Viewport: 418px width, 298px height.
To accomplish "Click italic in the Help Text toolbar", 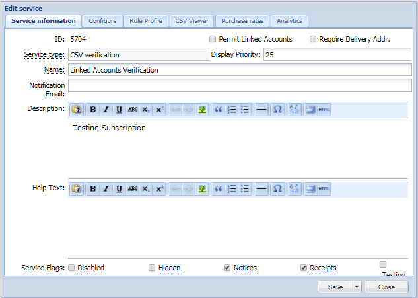I will (106, 189).
